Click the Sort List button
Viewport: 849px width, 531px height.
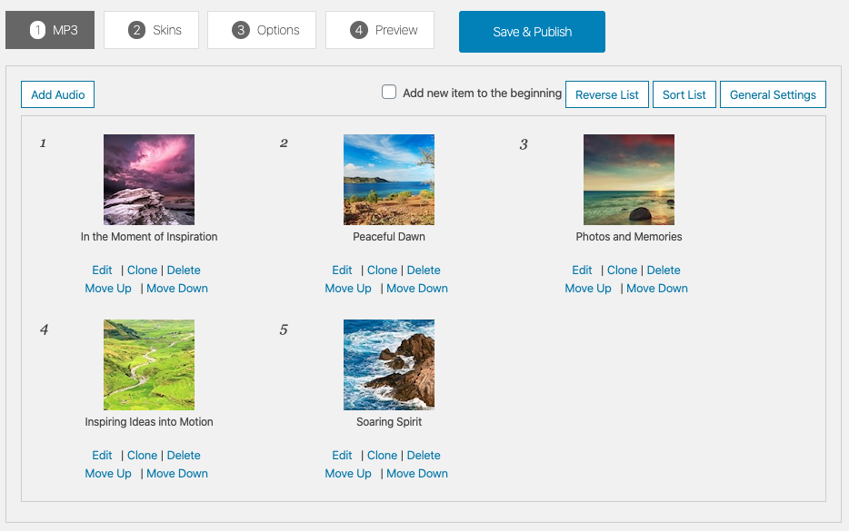click(x=684, y=94)
